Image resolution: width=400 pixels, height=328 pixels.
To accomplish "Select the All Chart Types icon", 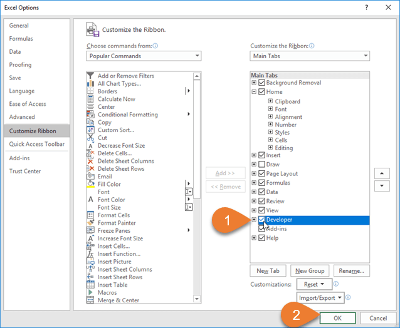I will (x=91, y=84).
